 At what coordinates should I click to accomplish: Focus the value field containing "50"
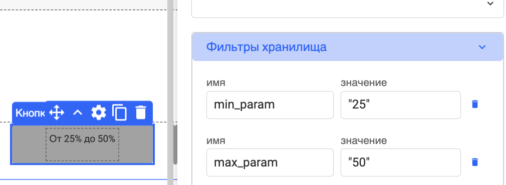click(400, 162)
